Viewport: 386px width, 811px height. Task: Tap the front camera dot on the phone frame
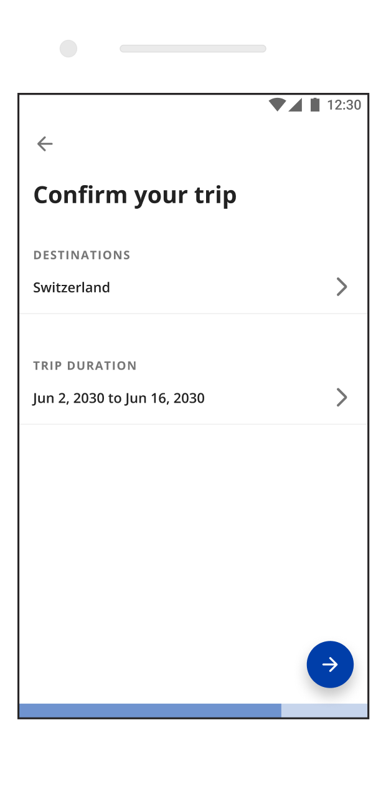[x=68, y=49]
